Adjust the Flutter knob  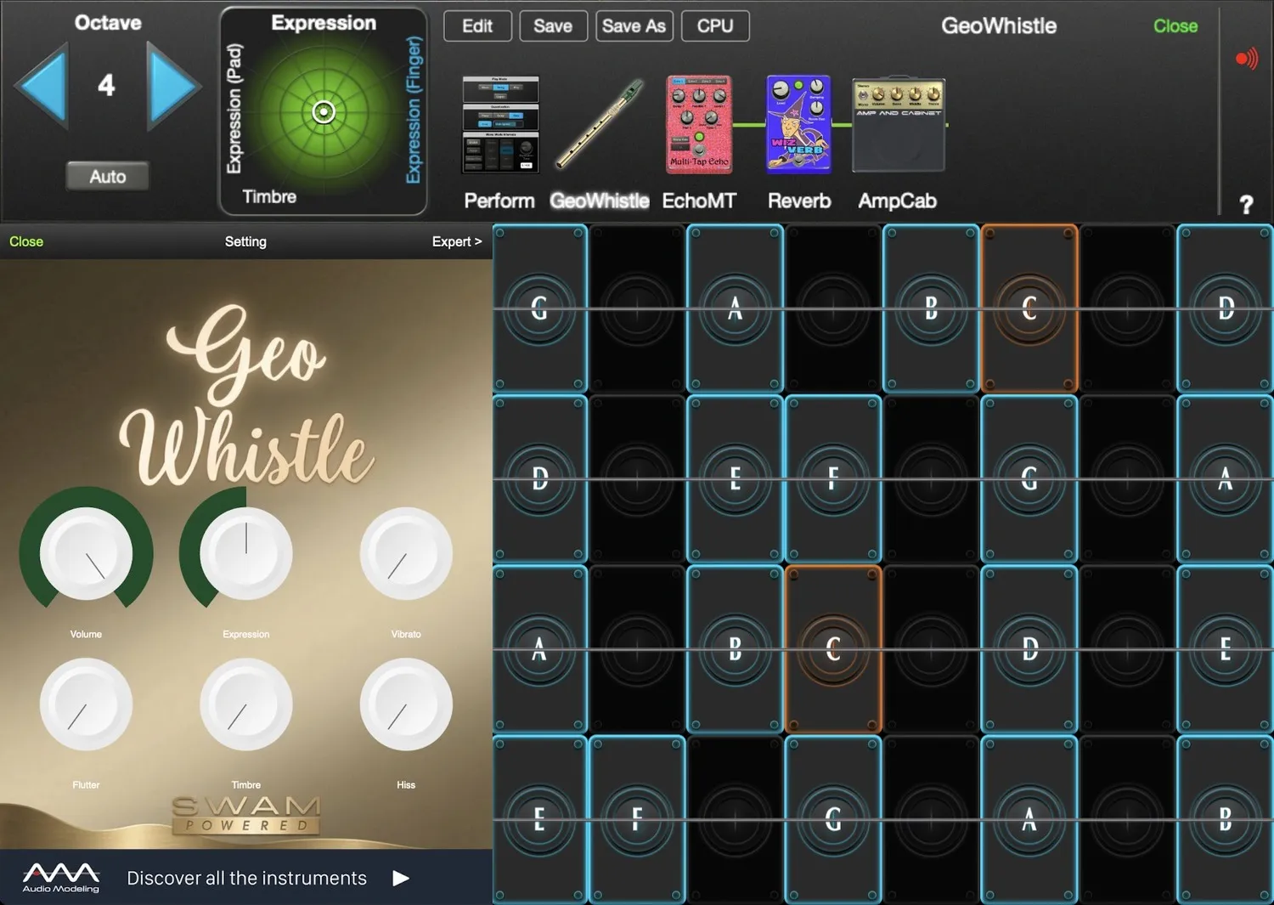pyautogui.click(x=86, y=704)
